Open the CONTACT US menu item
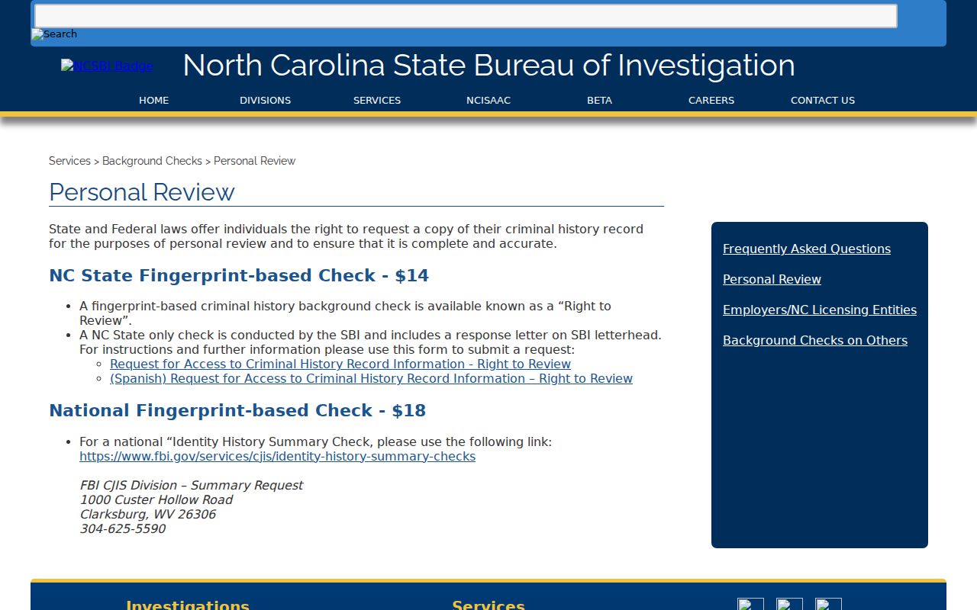Viewport: 977px width, 610px height. click(823, 100)
